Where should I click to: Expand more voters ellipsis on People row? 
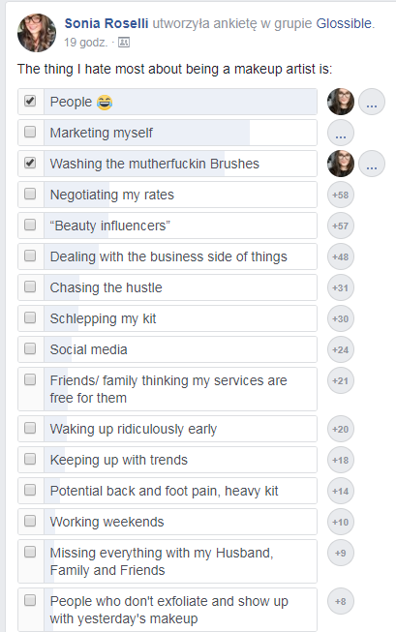click(372, 102)
